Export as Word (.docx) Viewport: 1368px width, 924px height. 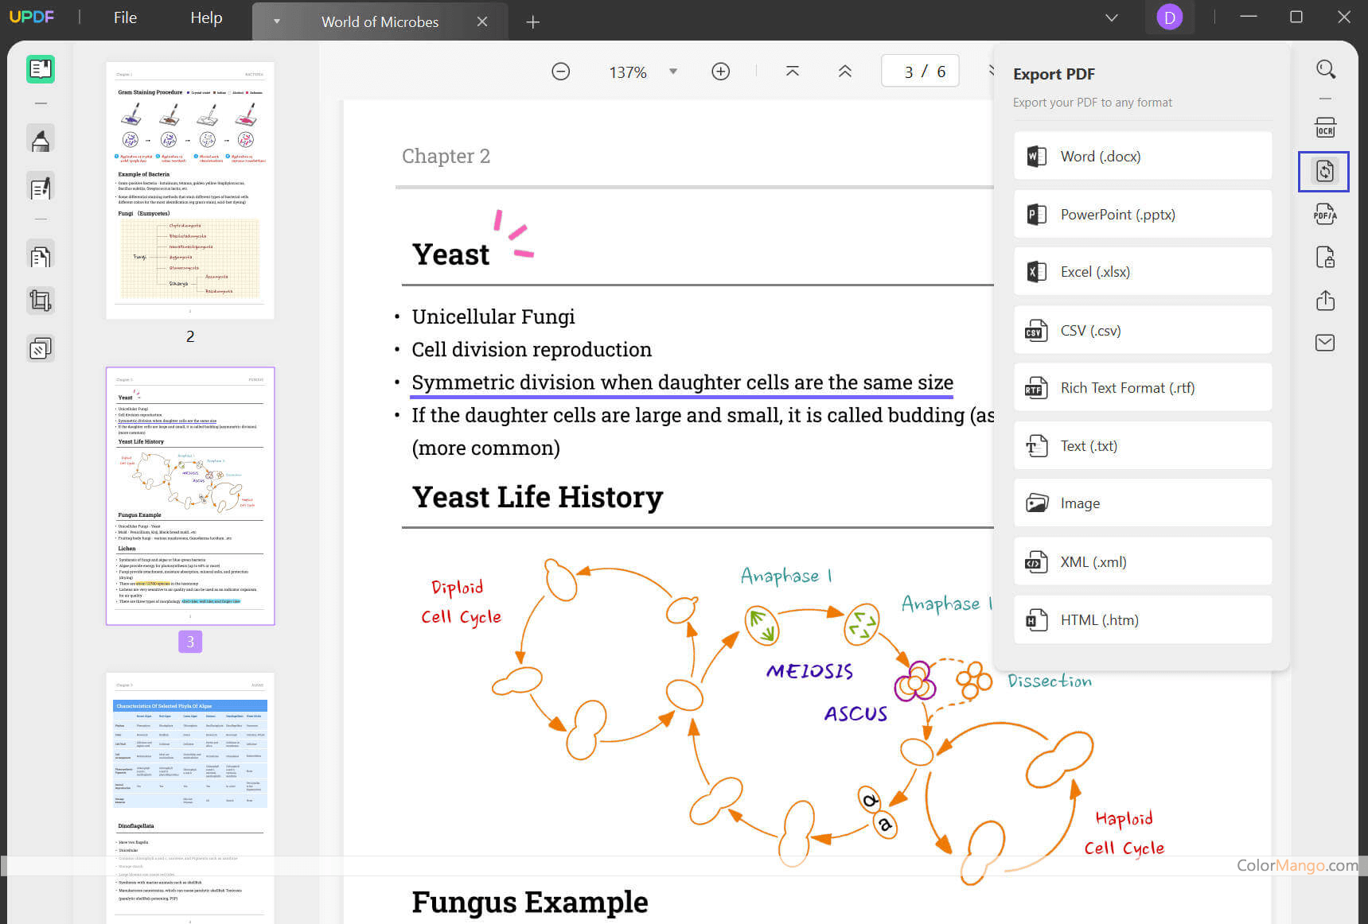(1142, 157)
